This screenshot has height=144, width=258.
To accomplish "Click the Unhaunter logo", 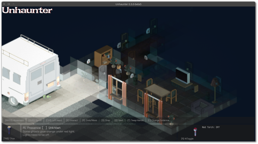I will (27, 10).
